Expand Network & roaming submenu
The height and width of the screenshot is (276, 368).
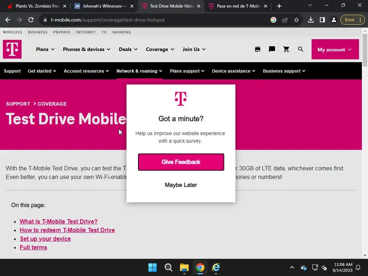coord(139,71)
